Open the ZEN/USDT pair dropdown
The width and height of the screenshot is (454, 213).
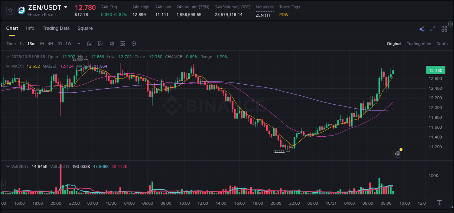click(66, 7)
